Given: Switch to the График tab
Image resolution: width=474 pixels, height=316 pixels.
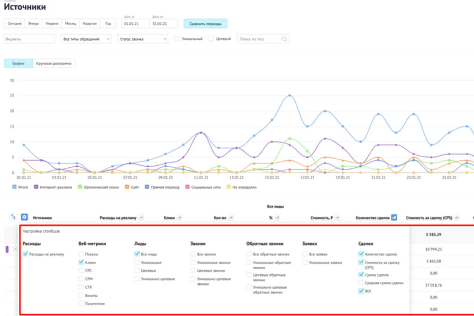Looking at the screenshot, I should 18,63.
